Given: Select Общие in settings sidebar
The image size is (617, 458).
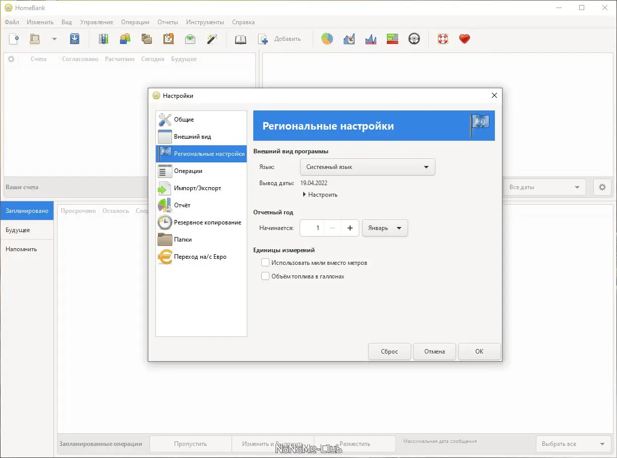Looking at the screenshot, I should click(201, 120).
